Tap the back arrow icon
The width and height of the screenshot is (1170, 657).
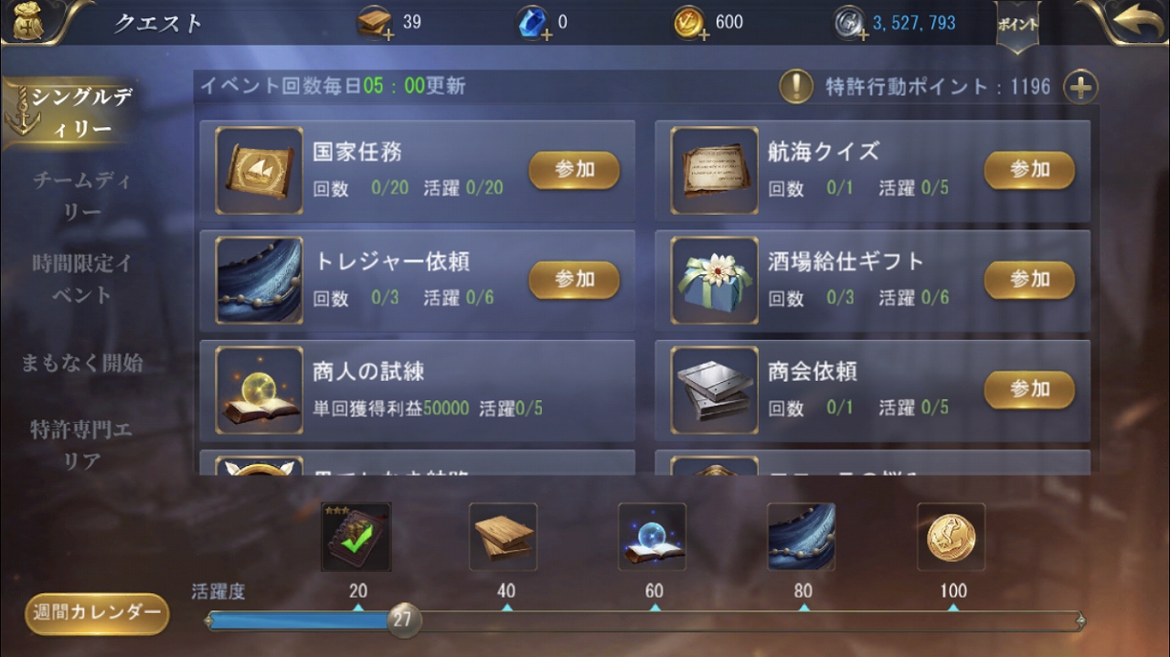click(1133, 22)
